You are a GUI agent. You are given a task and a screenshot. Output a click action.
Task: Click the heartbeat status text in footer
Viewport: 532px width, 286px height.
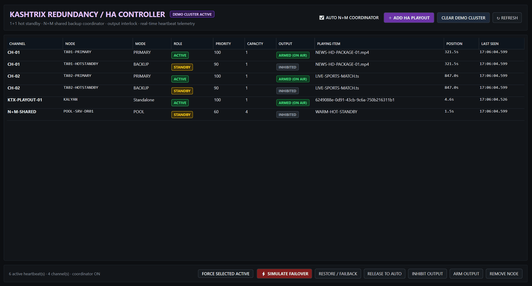[x=54, y=274]
